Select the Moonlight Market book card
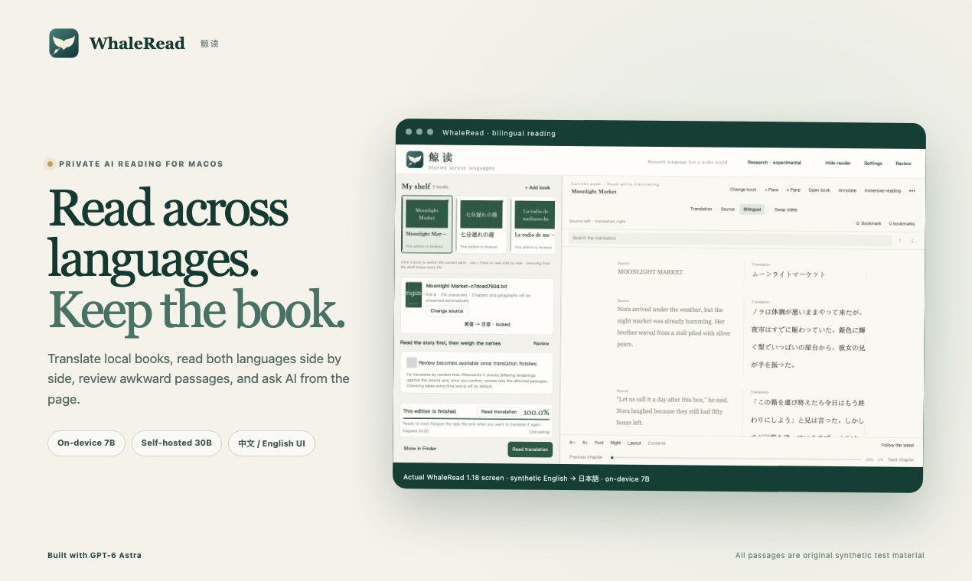972x581 pixels. (427, 224)
